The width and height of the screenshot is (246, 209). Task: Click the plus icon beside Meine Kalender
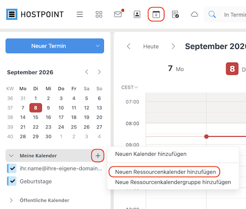pos(98,156)
